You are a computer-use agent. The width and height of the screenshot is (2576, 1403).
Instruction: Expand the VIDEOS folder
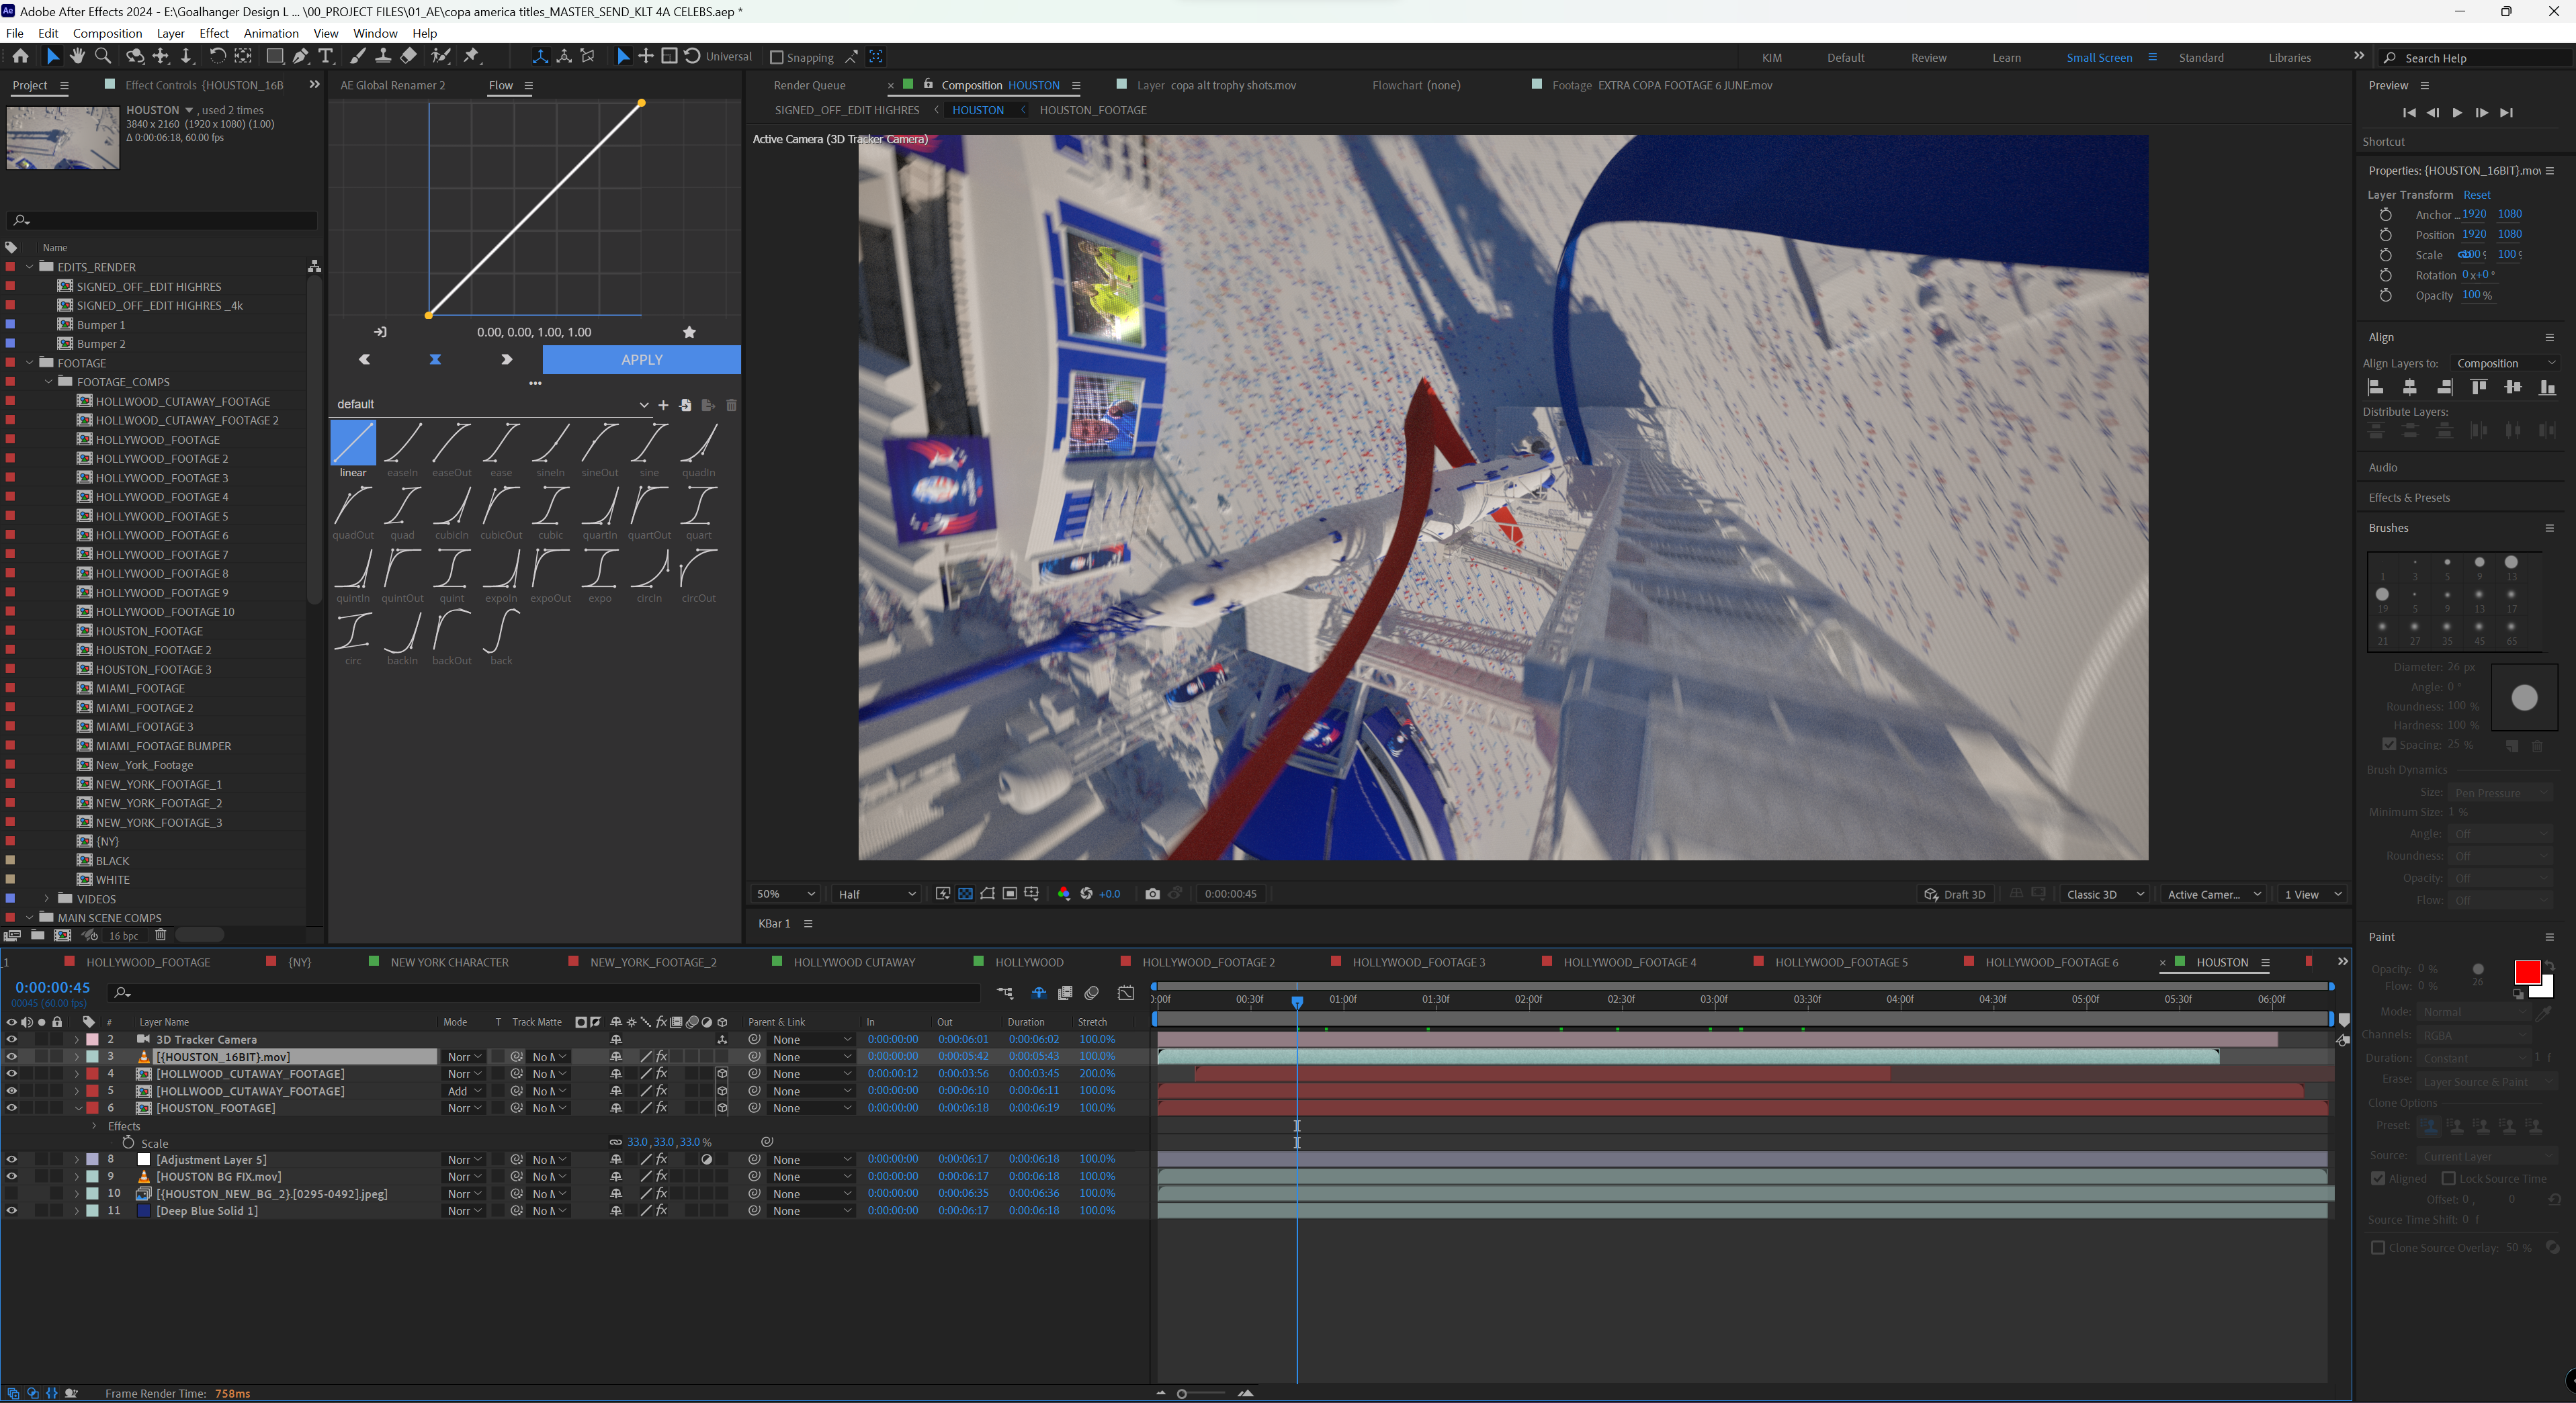[x=47, y=899]
